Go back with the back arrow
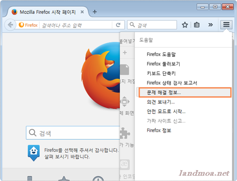This screenshot has width=237, height=181. (10, 25)
